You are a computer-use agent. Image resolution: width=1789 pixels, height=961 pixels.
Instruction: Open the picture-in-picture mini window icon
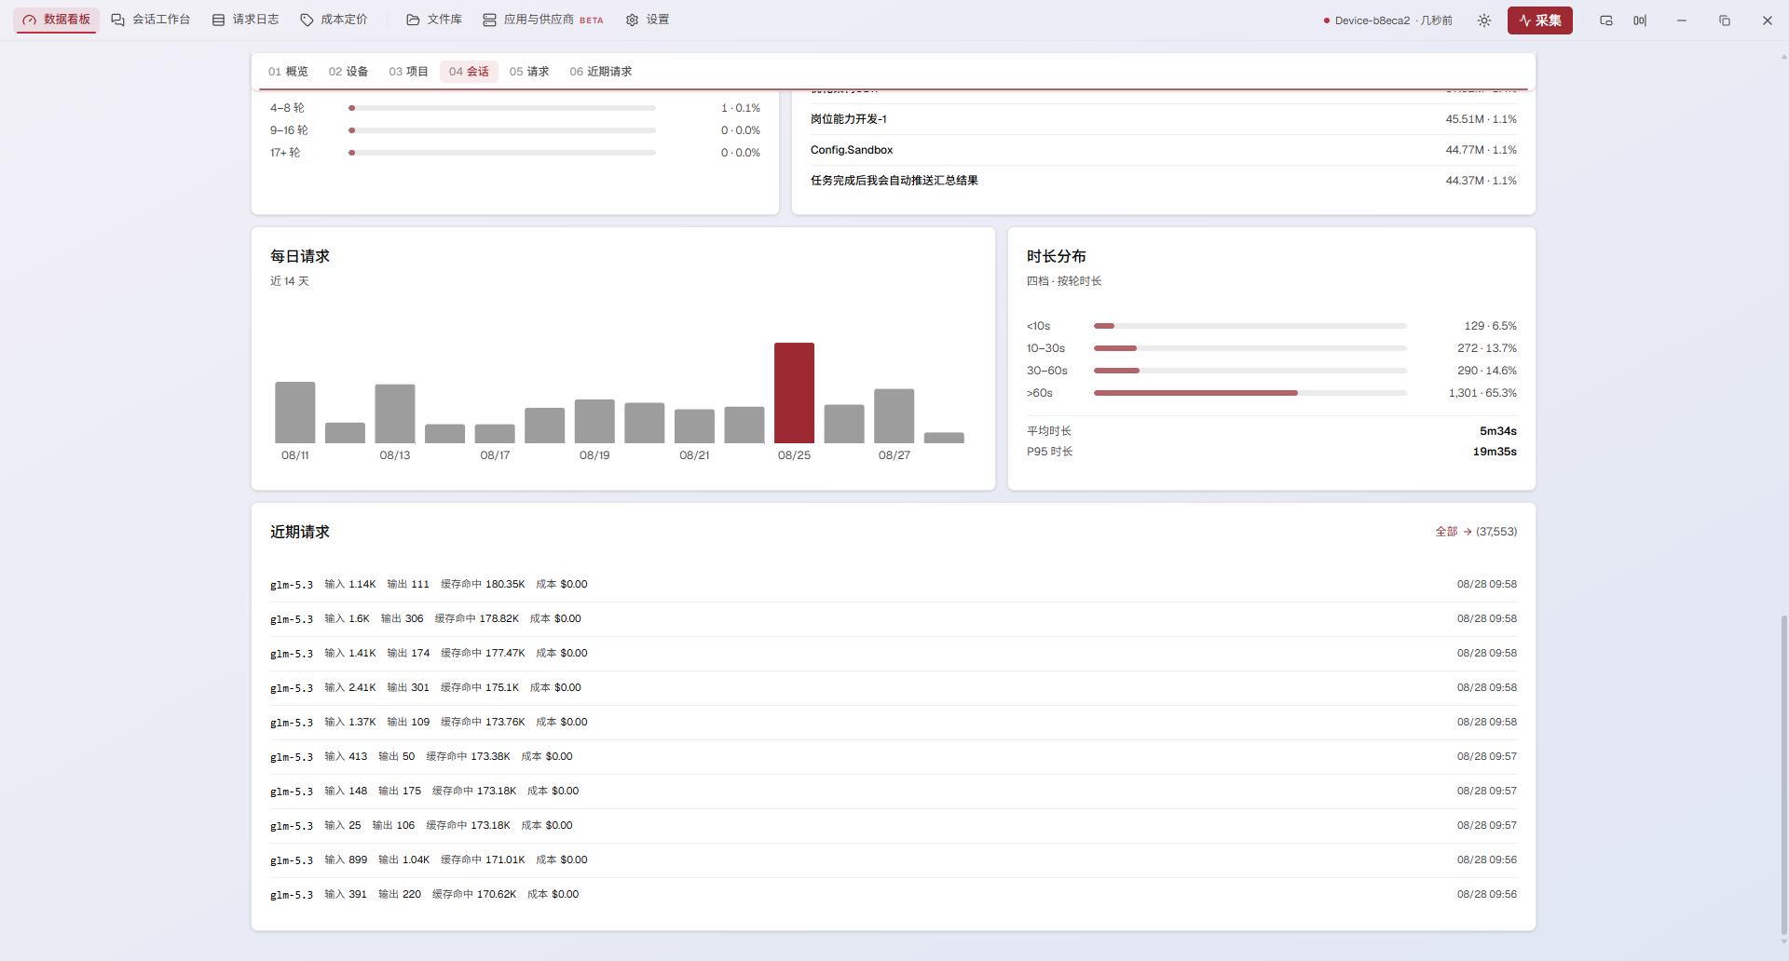coord(1606,20)
